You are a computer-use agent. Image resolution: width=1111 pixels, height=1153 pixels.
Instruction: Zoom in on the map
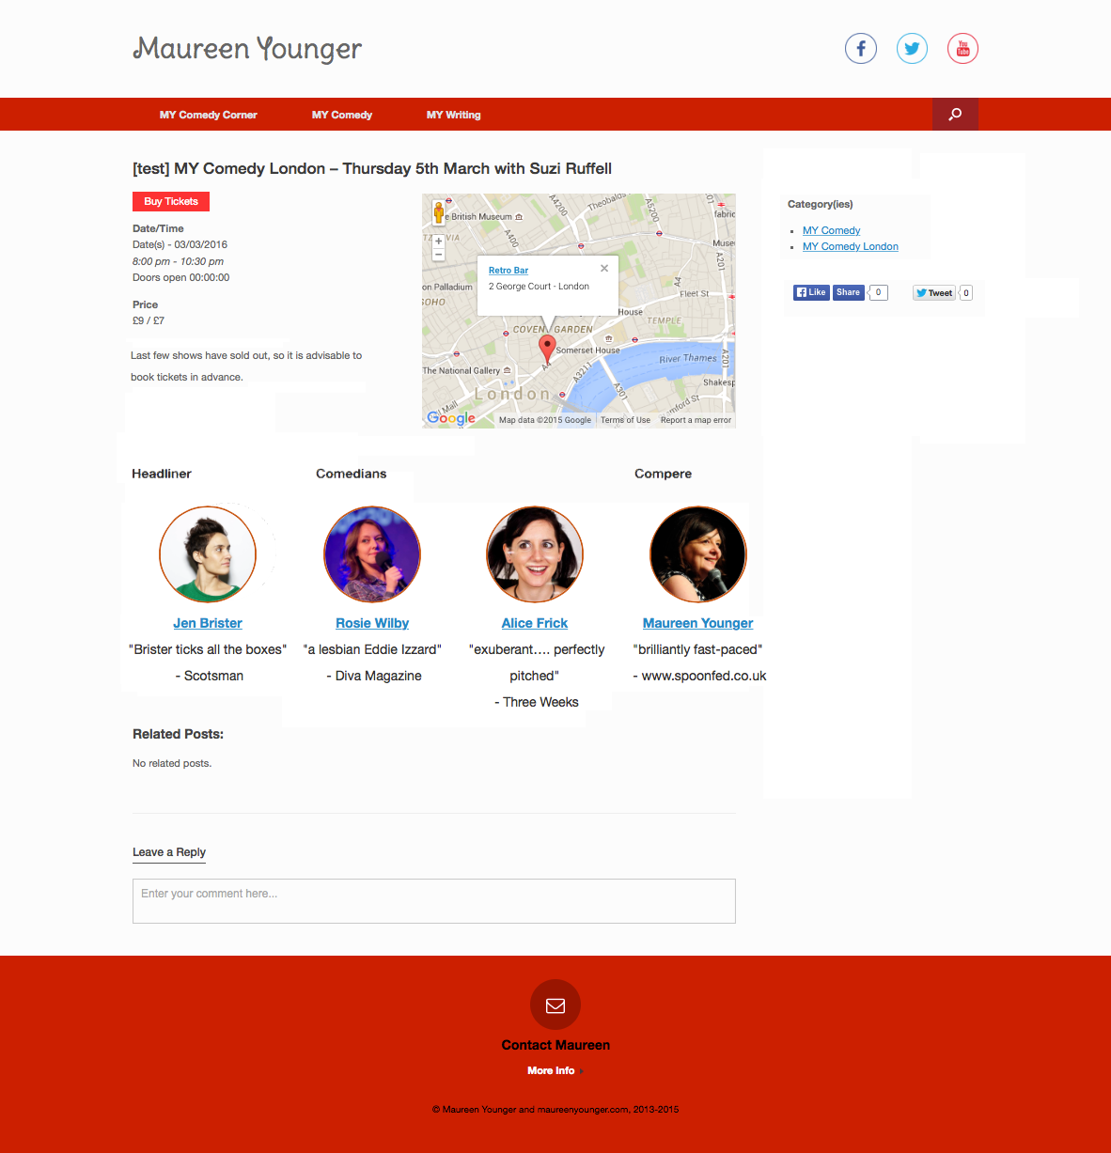438,242
